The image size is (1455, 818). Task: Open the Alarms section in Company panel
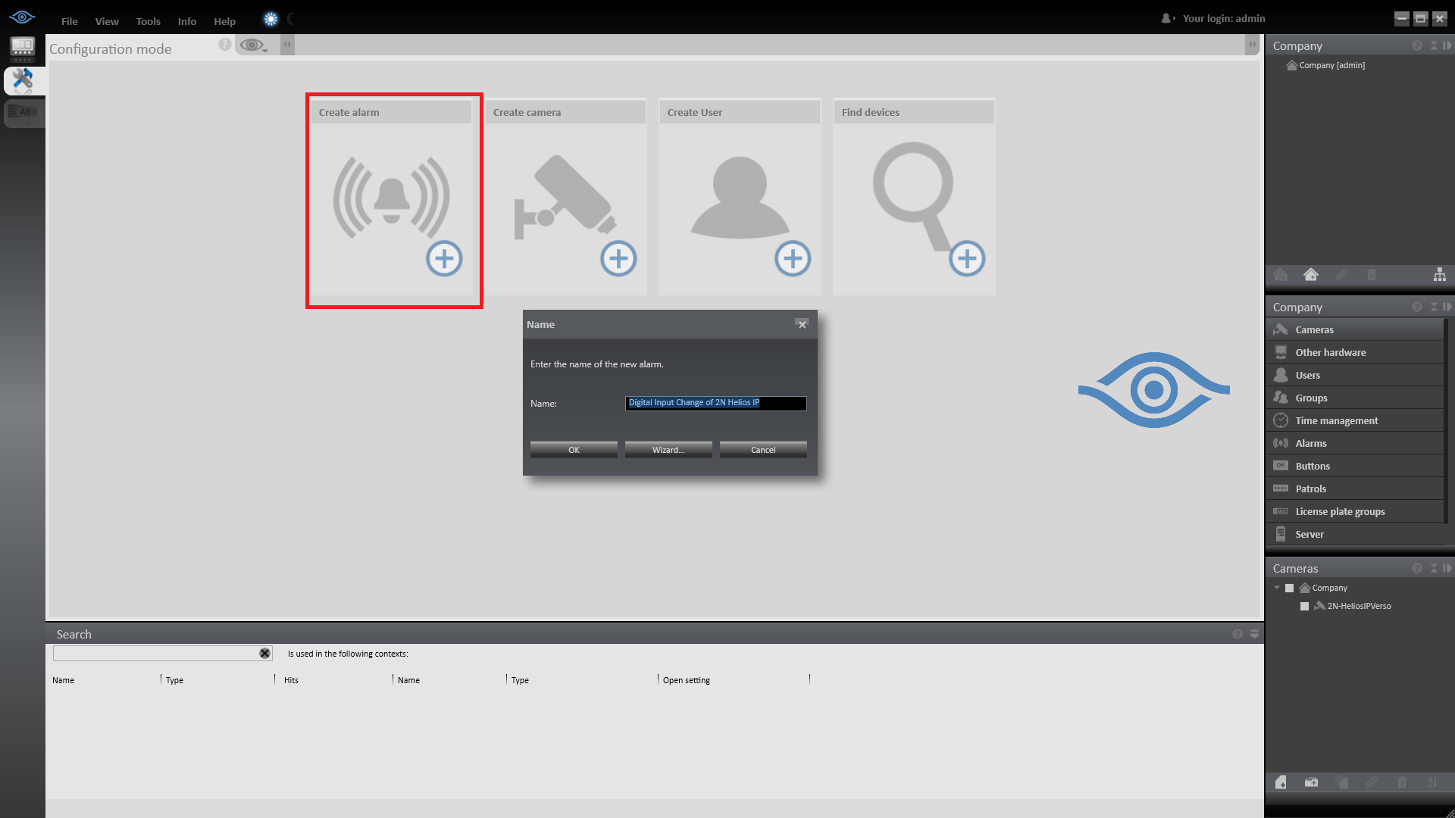coord(1310,444)
